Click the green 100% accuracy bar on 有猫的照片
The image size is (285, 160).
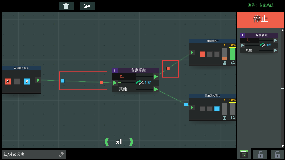click(233, 54)
